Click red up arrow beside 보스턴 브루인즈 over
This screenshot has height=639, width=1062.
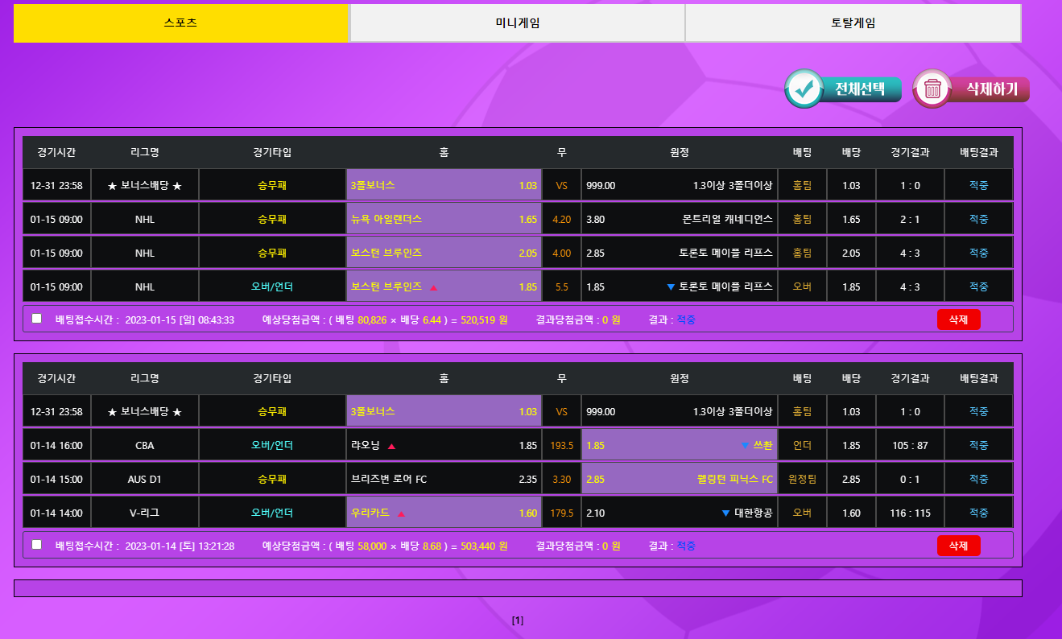click(433, 287)
